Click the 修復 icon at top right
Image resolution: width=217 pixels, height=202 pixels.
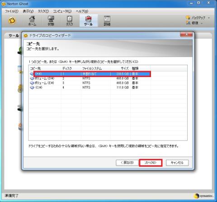coord(188,23)
